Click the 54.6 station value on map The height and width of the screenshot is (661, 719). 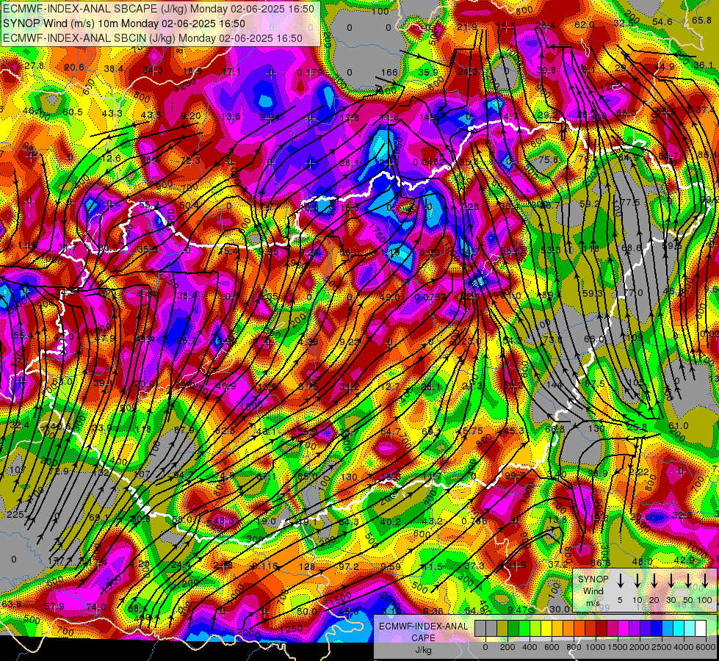tap(662, 21)
